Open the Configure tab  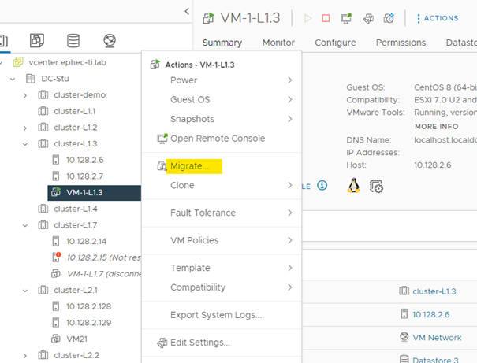[x=335, y=43]
